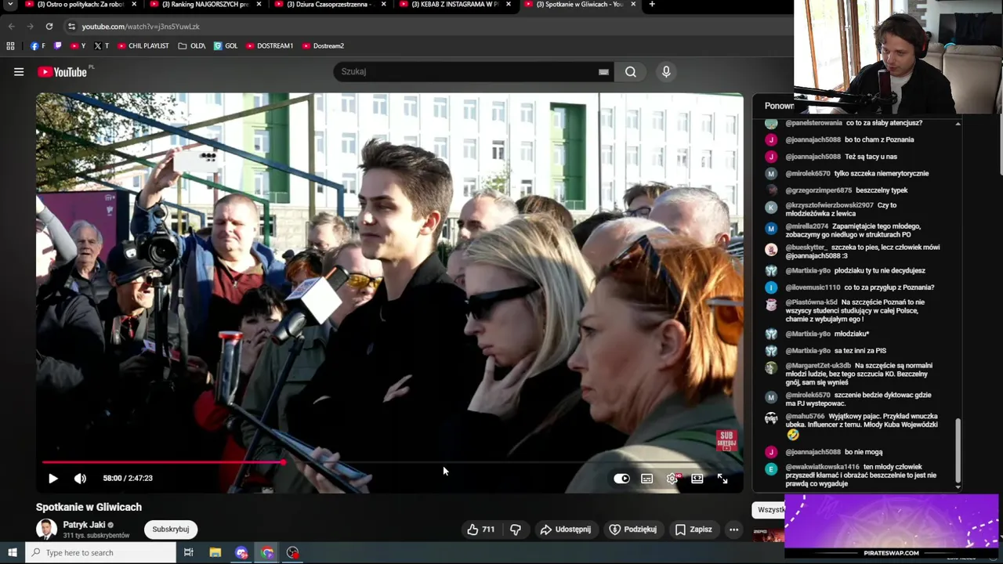Viewport: 1003px width, 564px height.
Task: Open the YouTube hamburger guide menu
Action: coord(19,71)
